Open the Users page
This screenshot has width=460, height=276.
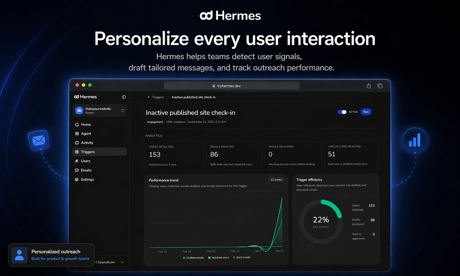(100, 161)
